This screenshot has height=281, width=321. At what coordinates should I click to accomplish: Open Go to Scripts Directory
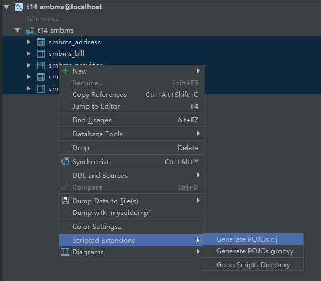(x=253, y=264)
